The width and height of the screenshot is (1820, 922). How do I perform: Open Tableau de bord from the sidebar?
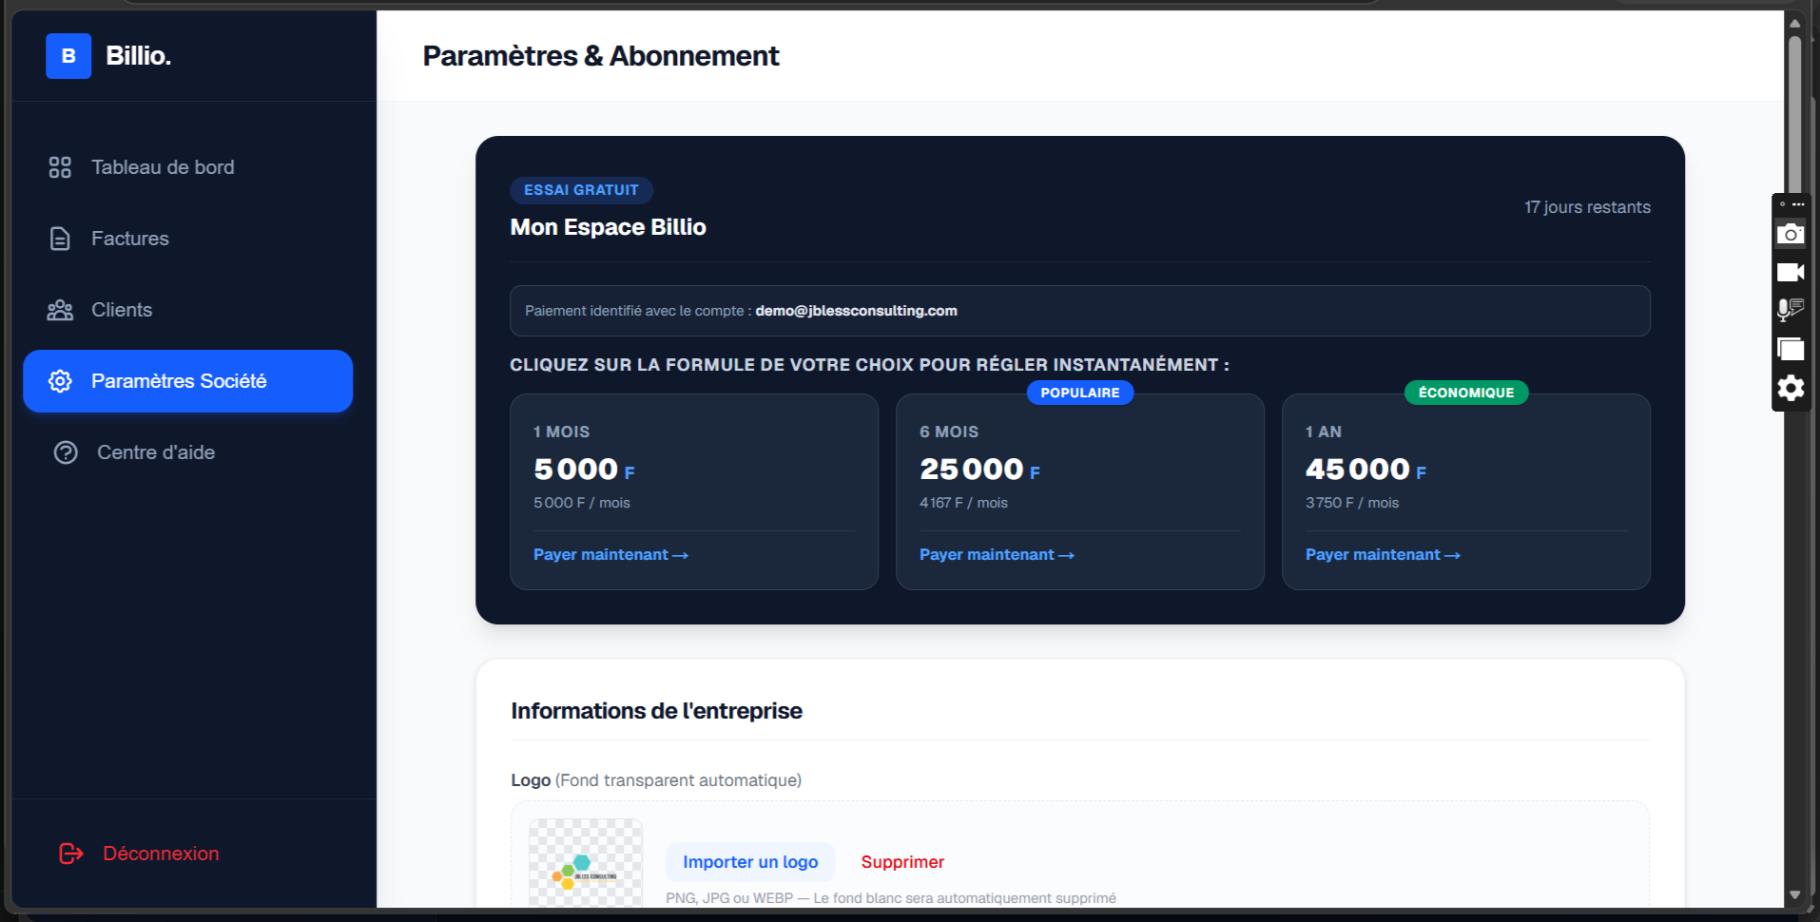pyautogui.click(x=188, y=167)
